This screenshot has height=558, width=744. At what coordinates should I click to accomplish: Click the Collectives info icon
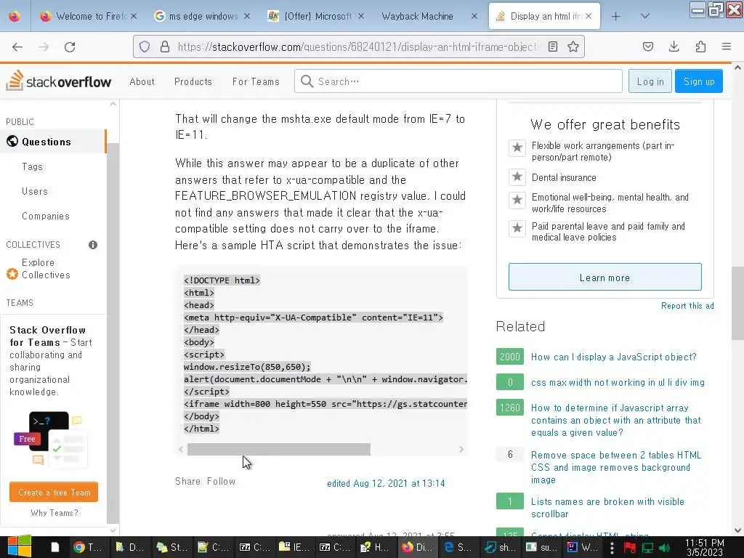click(x=93, y=245)
